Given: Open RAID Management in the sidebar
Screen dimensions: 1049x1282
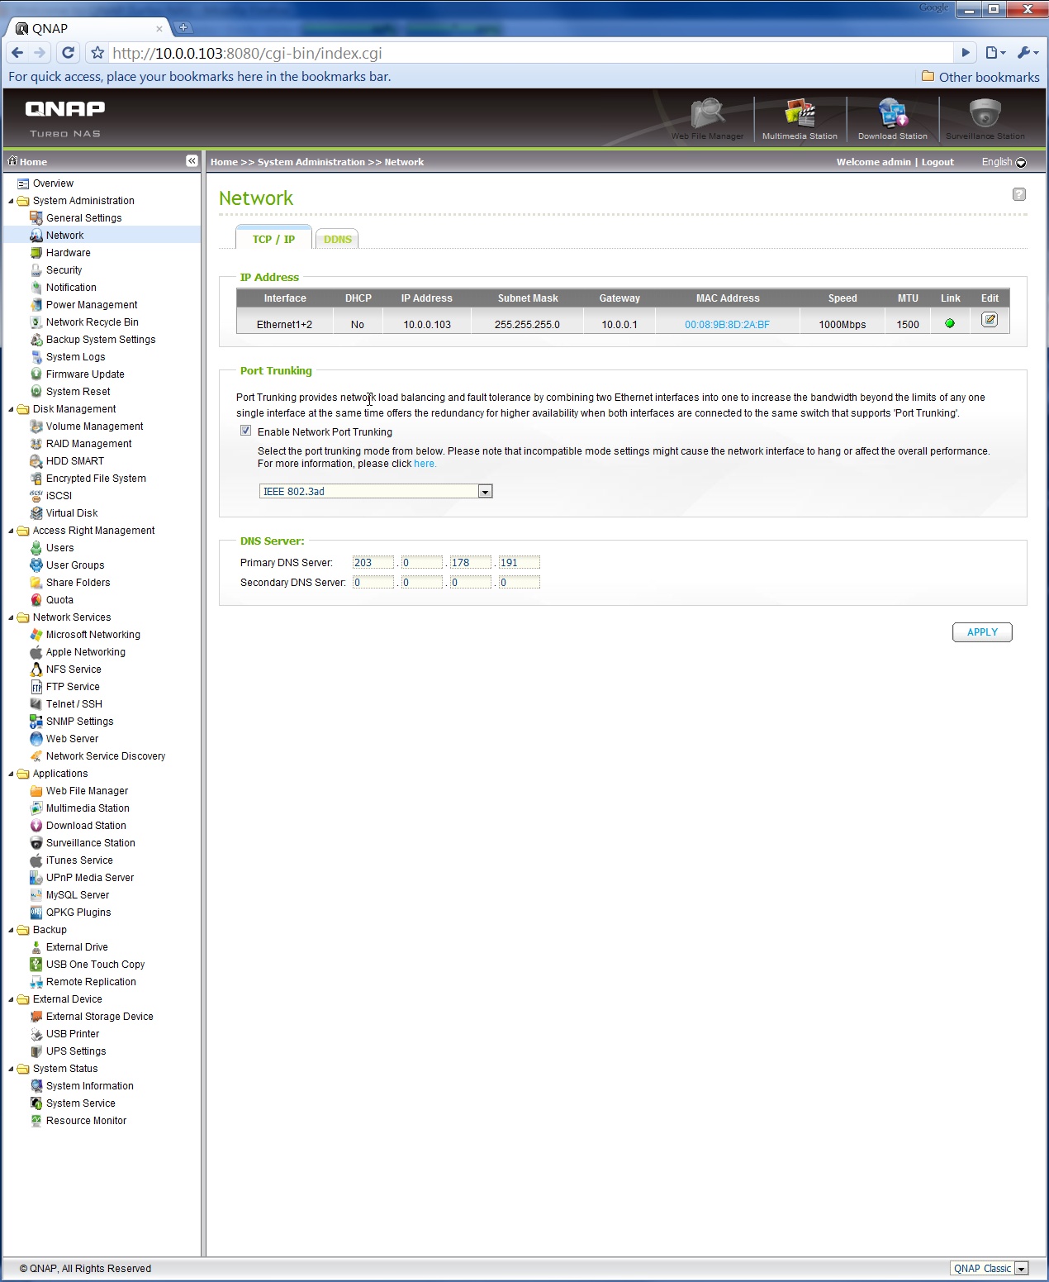Looking at the screenshot, I should tap(88, 444).
